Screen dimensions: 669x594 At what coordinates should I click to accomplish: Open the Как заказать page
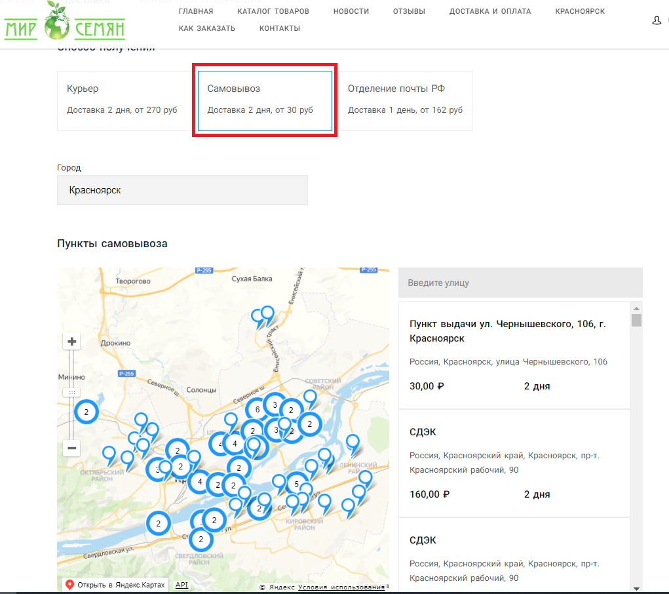point(207,28)
